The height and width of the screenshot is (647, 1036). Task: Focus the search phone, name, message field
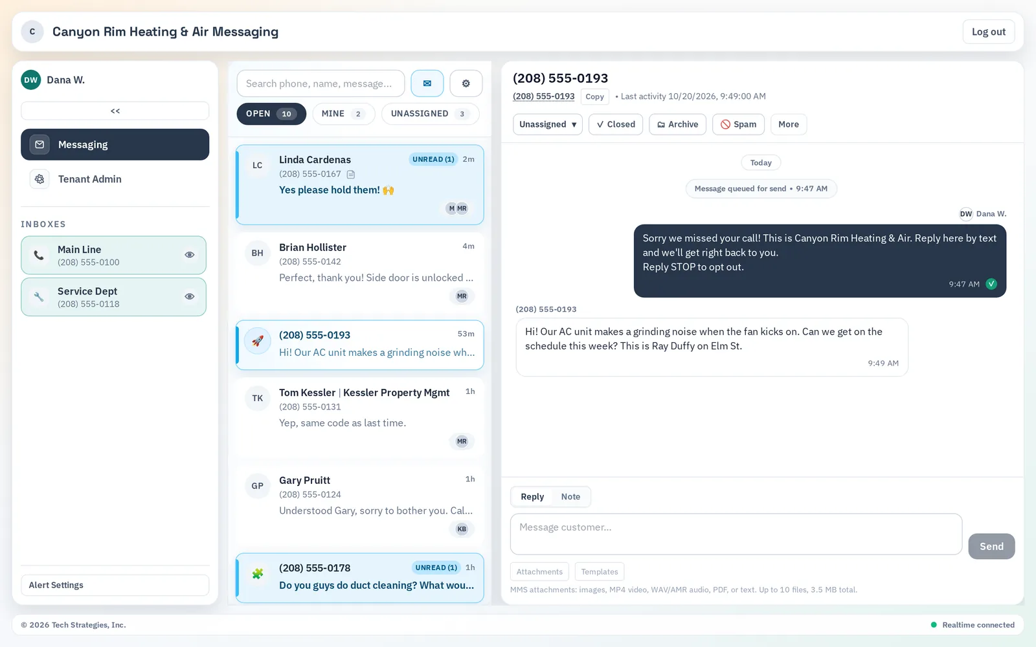321,83
